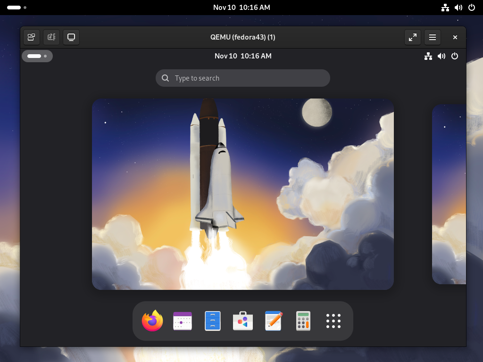Launch Text Editor from the dock
The height and width of the screenshot is (362, 483).
coord(273,321)
